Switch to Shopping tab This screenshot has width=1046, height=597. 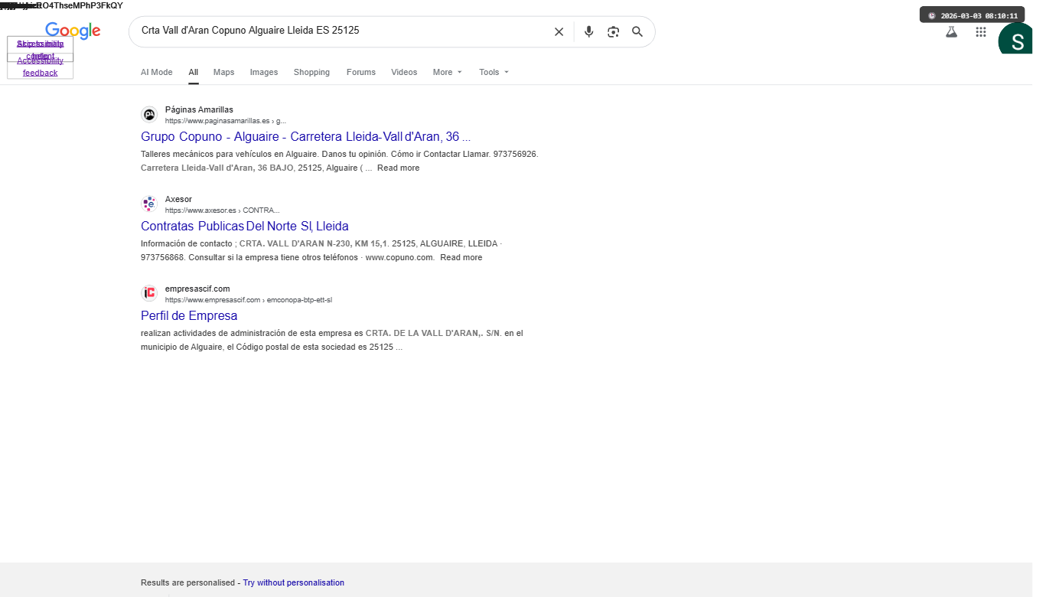point(311,72)
